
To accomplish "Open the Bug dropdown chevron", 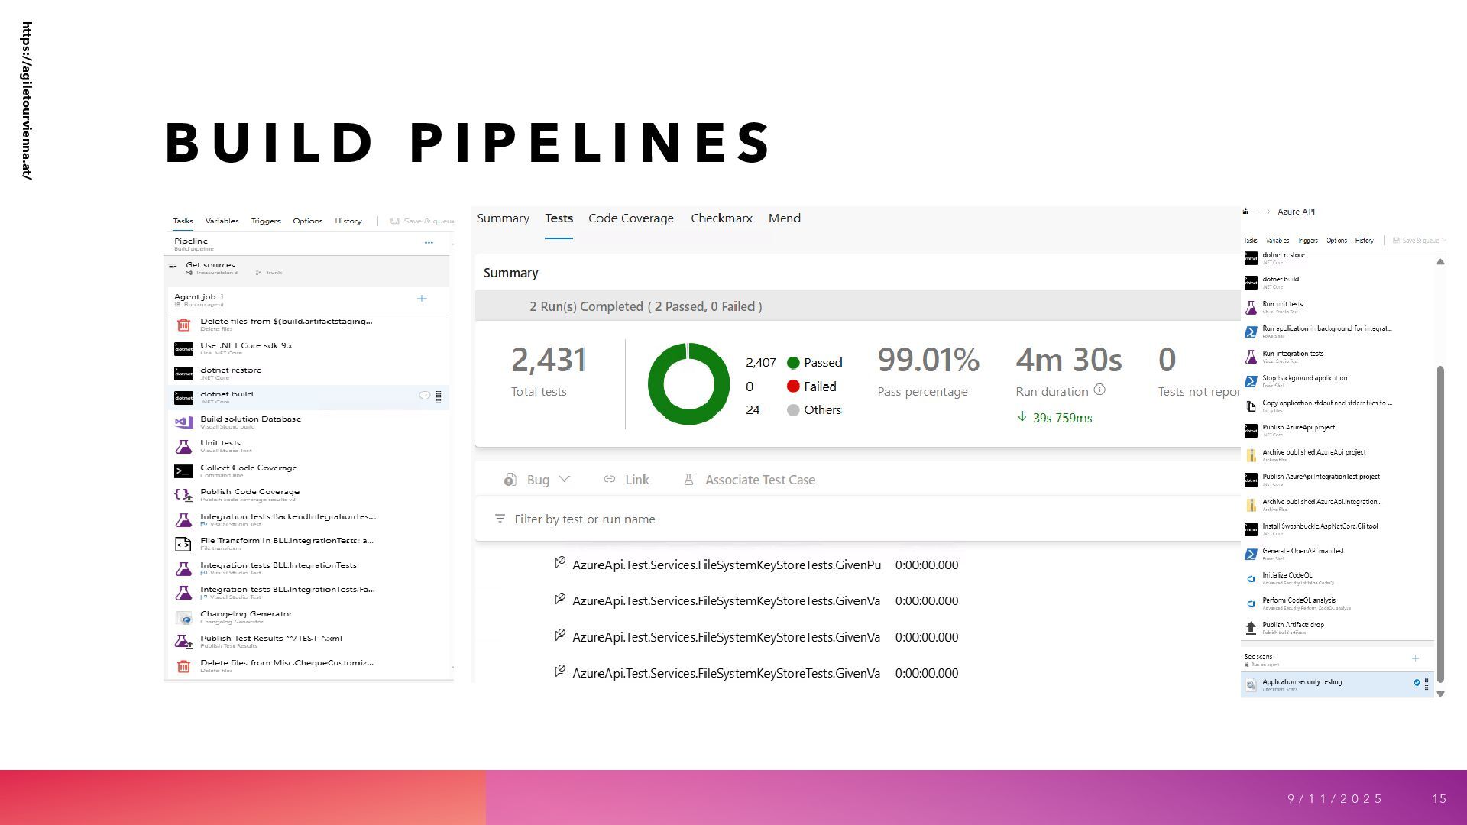I will tap(565, 480).
